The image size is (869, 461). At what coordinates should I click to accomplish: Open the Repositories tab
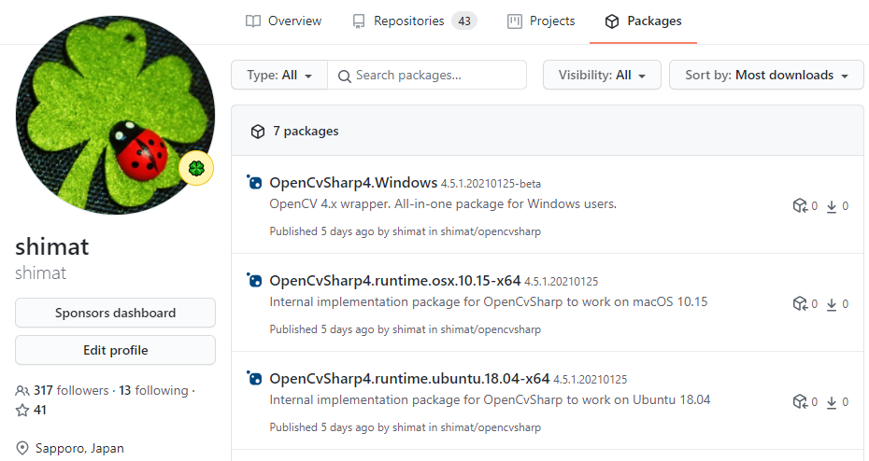point(414,21)
